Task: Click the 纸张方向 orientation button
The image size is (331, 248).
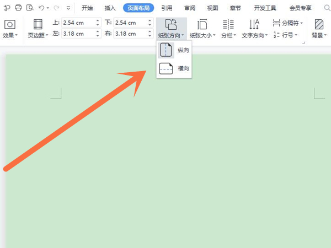Action: [x=171, y=29]
